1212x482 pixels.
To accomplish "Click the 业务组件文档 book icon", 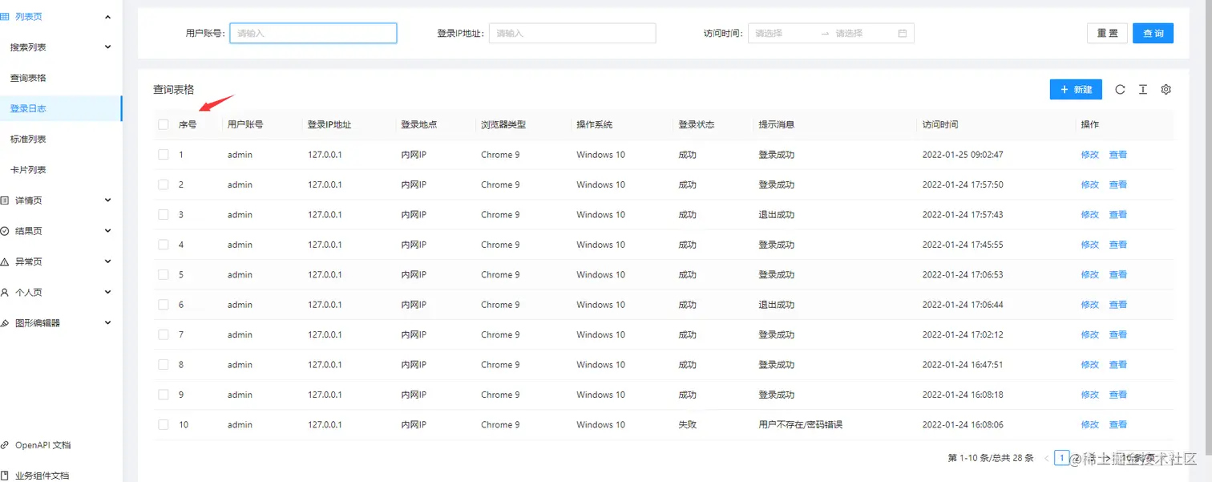I will 5,475.
